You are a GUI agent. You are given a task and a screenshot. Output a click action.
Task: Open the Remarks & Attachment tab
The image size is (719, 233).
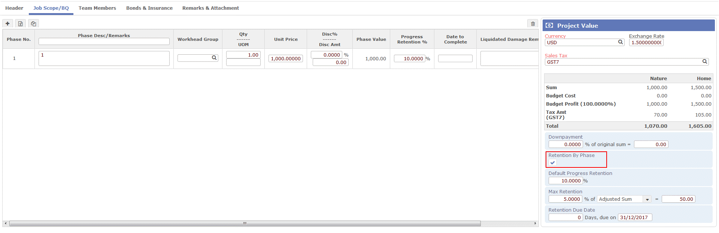point(210,8)
